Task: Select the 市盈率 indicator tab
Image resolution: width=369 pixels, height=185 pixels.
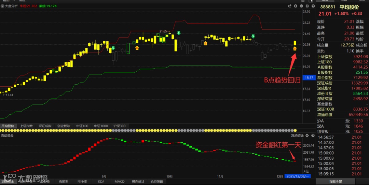Action: click(64, 182)
